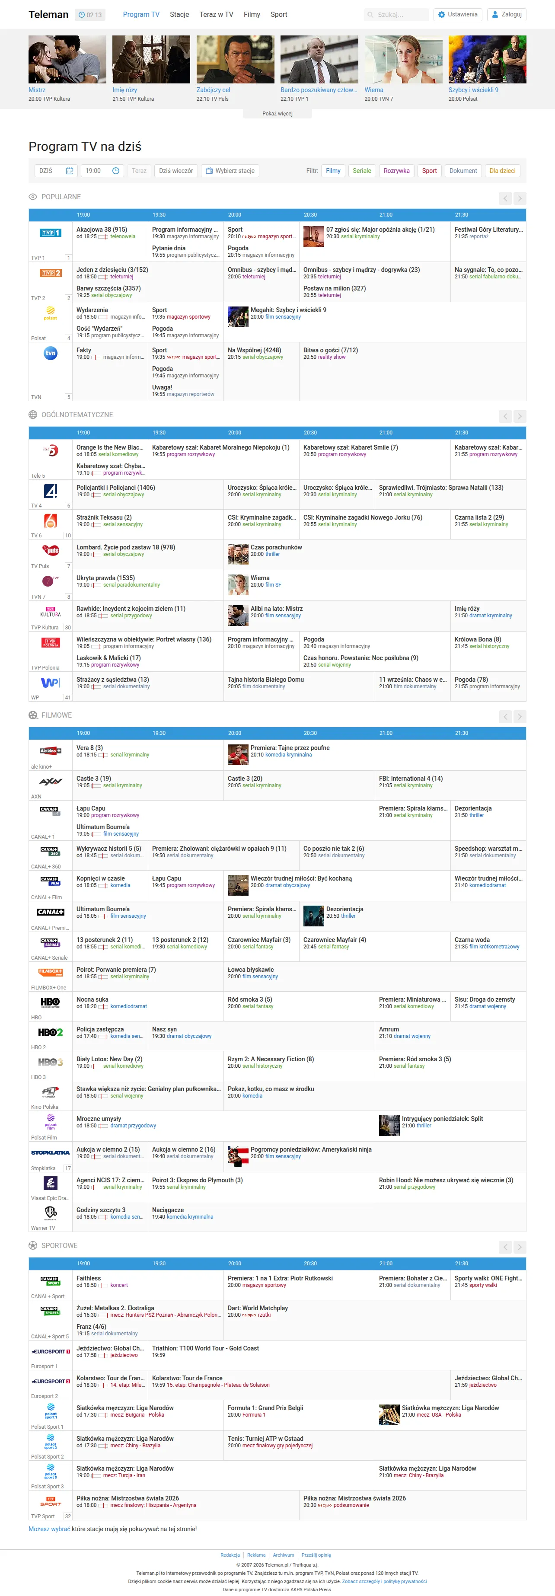555x1596 pixels.
Task: Follow the "Możesz wybrać" link
Action: 50,1529
